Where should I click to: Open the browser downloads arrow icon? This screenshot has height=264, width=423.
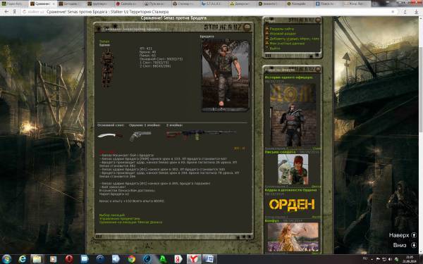[x=416, y=11]
